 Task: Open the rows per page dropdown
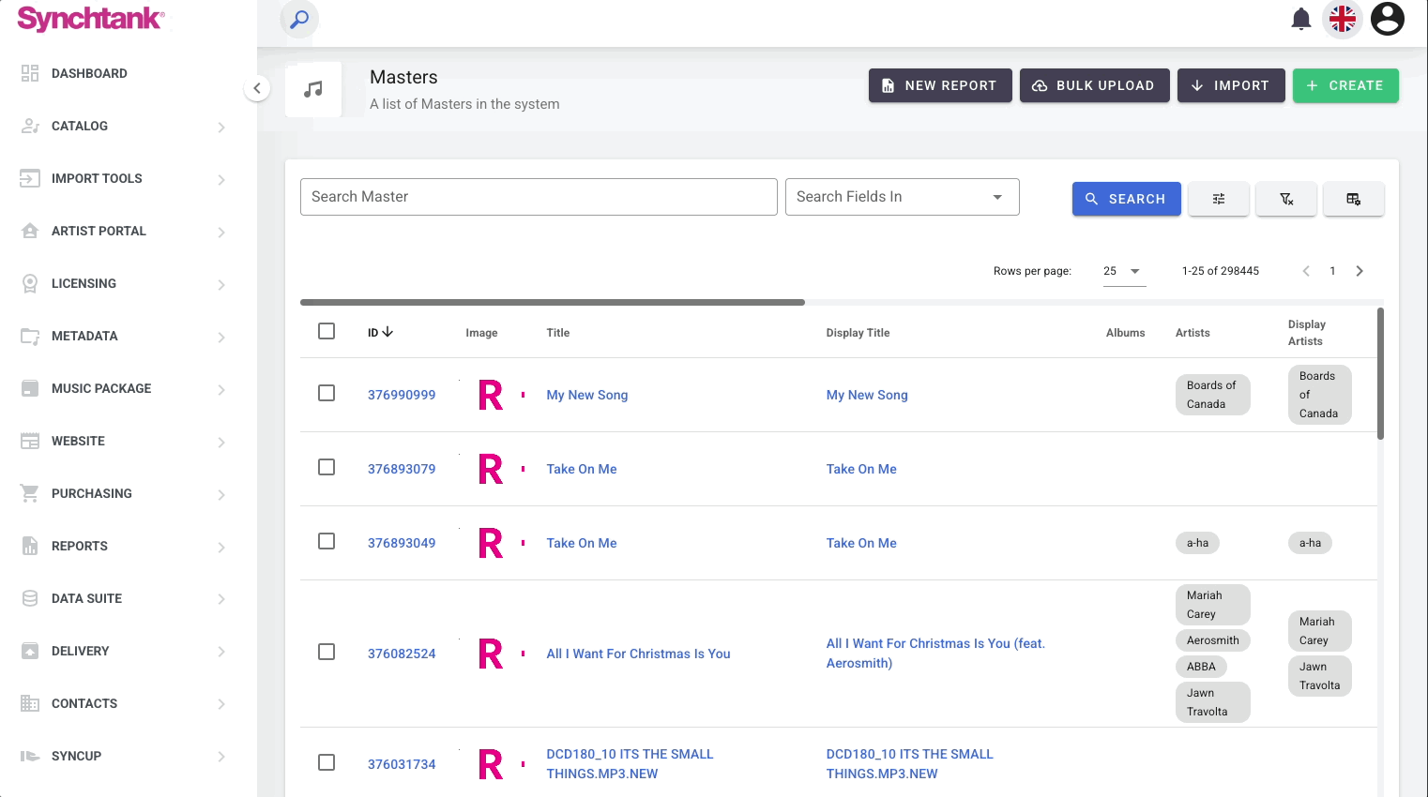1123,271
